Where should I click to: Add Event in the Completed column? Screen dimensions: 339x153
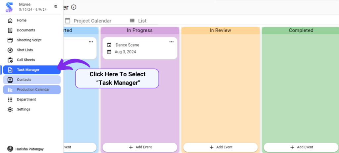pyautogui.click(x=301, y=147)
